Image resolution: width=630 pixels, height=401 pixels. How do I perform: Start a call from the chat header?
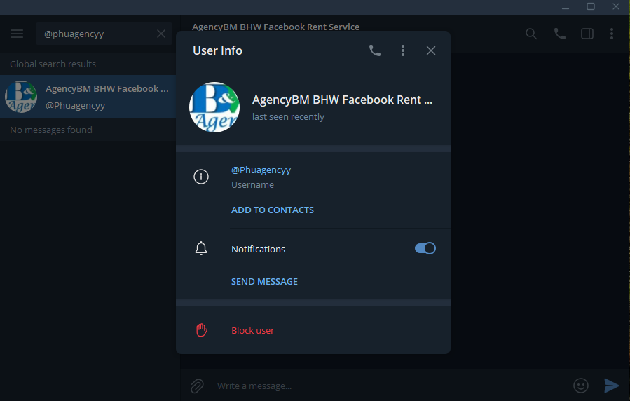[x=560, y=34]
